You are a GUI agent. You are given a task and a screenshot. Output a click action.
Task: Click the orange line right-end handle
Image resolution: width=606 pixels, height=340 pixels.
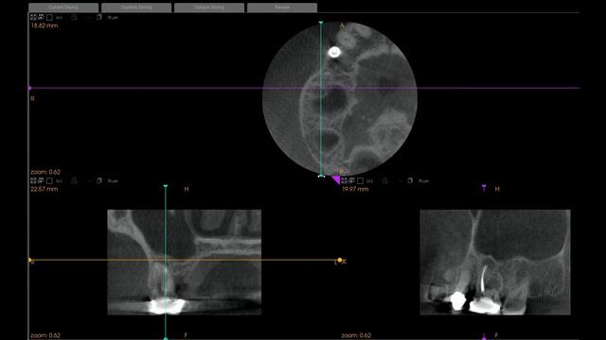click(340, 261)
